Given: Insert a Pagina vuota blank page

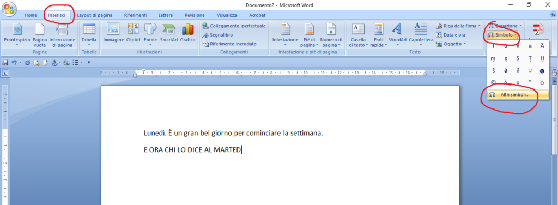Looking at the screenshot, I should [40, 35].
